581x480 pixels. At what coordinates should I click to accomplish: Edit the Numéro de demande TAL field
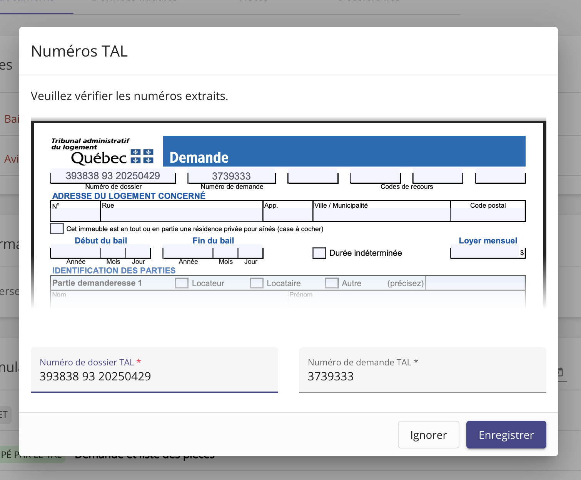pyautogui.click(x=422, y=376)
